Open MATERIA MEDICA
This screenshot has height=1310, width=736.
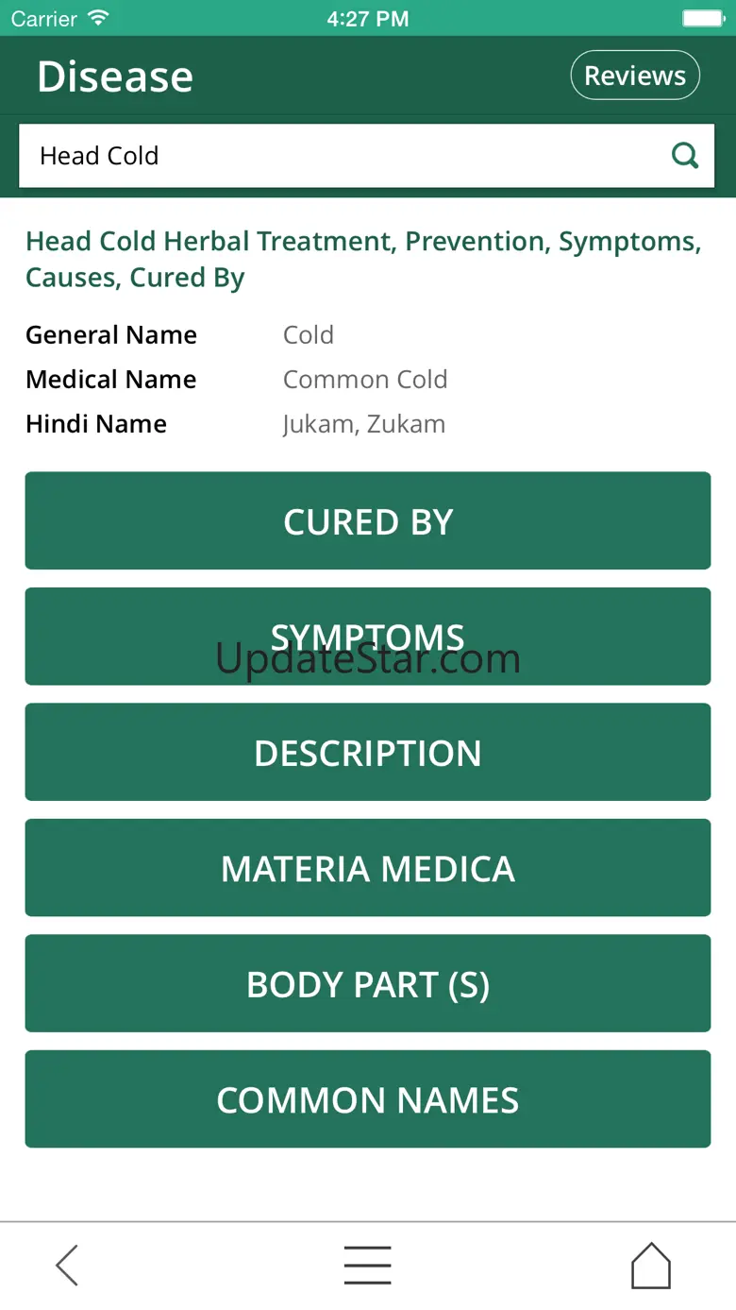[368, 868]
